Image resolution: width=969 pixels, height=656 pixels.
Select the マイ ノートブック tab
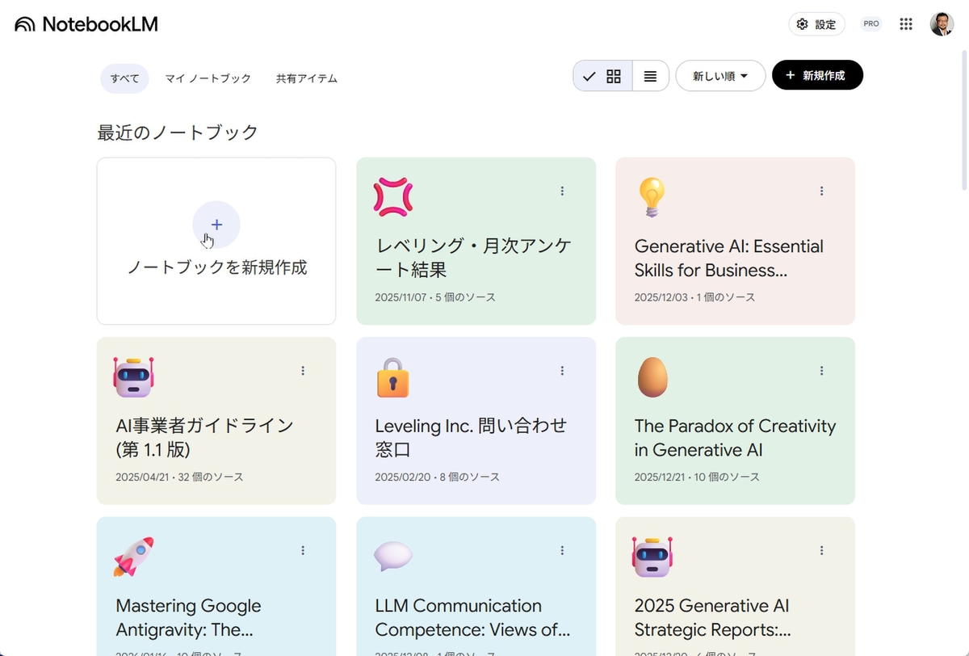pos(208,78)
